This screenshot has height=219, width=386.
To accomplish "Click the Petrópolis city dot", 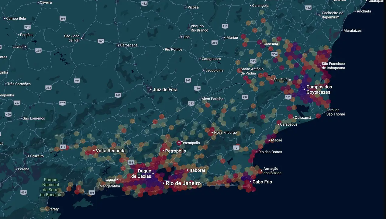I will coord(163,151).
